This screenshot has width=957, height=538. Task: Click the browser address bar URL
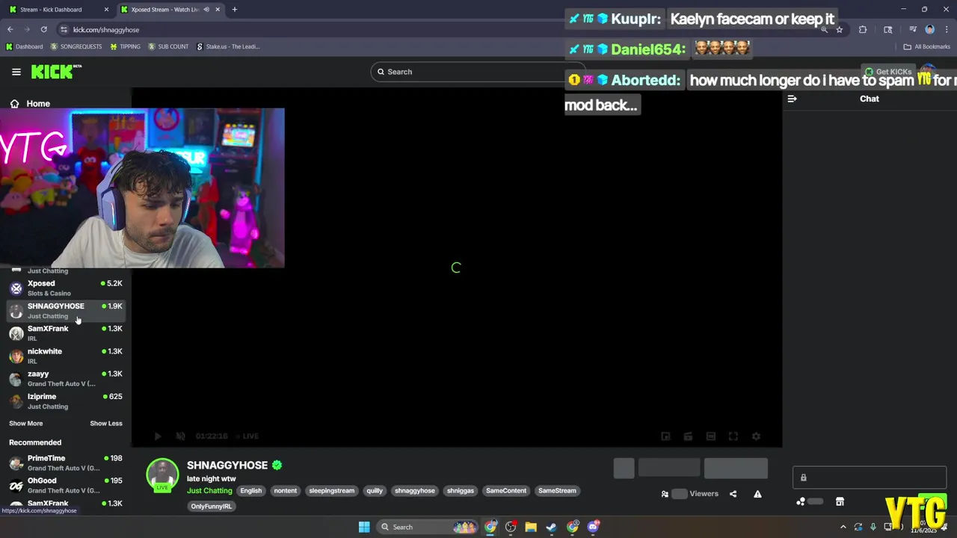point(106,30)
